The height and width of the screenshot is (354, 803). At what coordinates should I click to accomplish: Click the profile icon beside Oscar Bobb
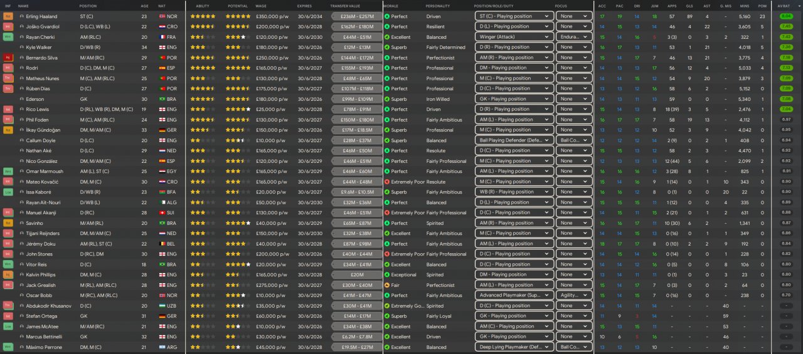tap(22, 296)
